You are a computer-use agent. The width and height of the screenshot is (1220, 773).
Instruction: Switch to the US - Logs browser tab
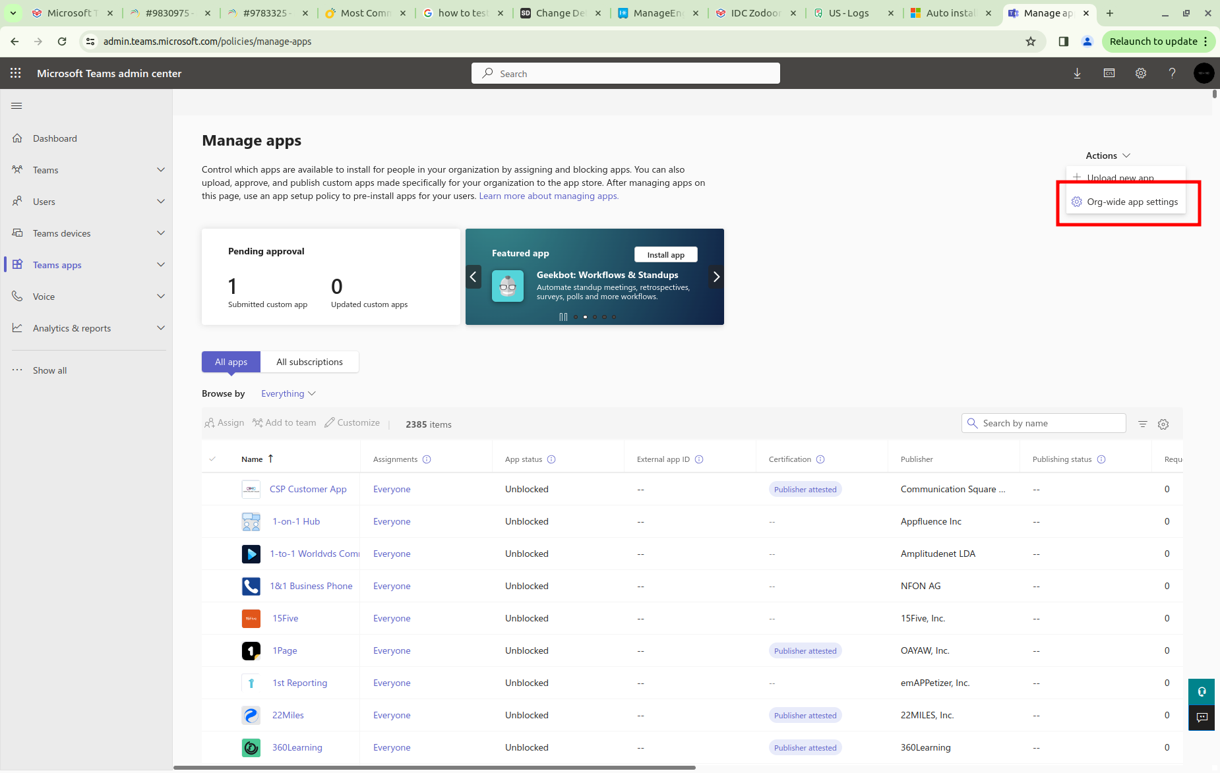pyautogui.click(x=853, y=13)
